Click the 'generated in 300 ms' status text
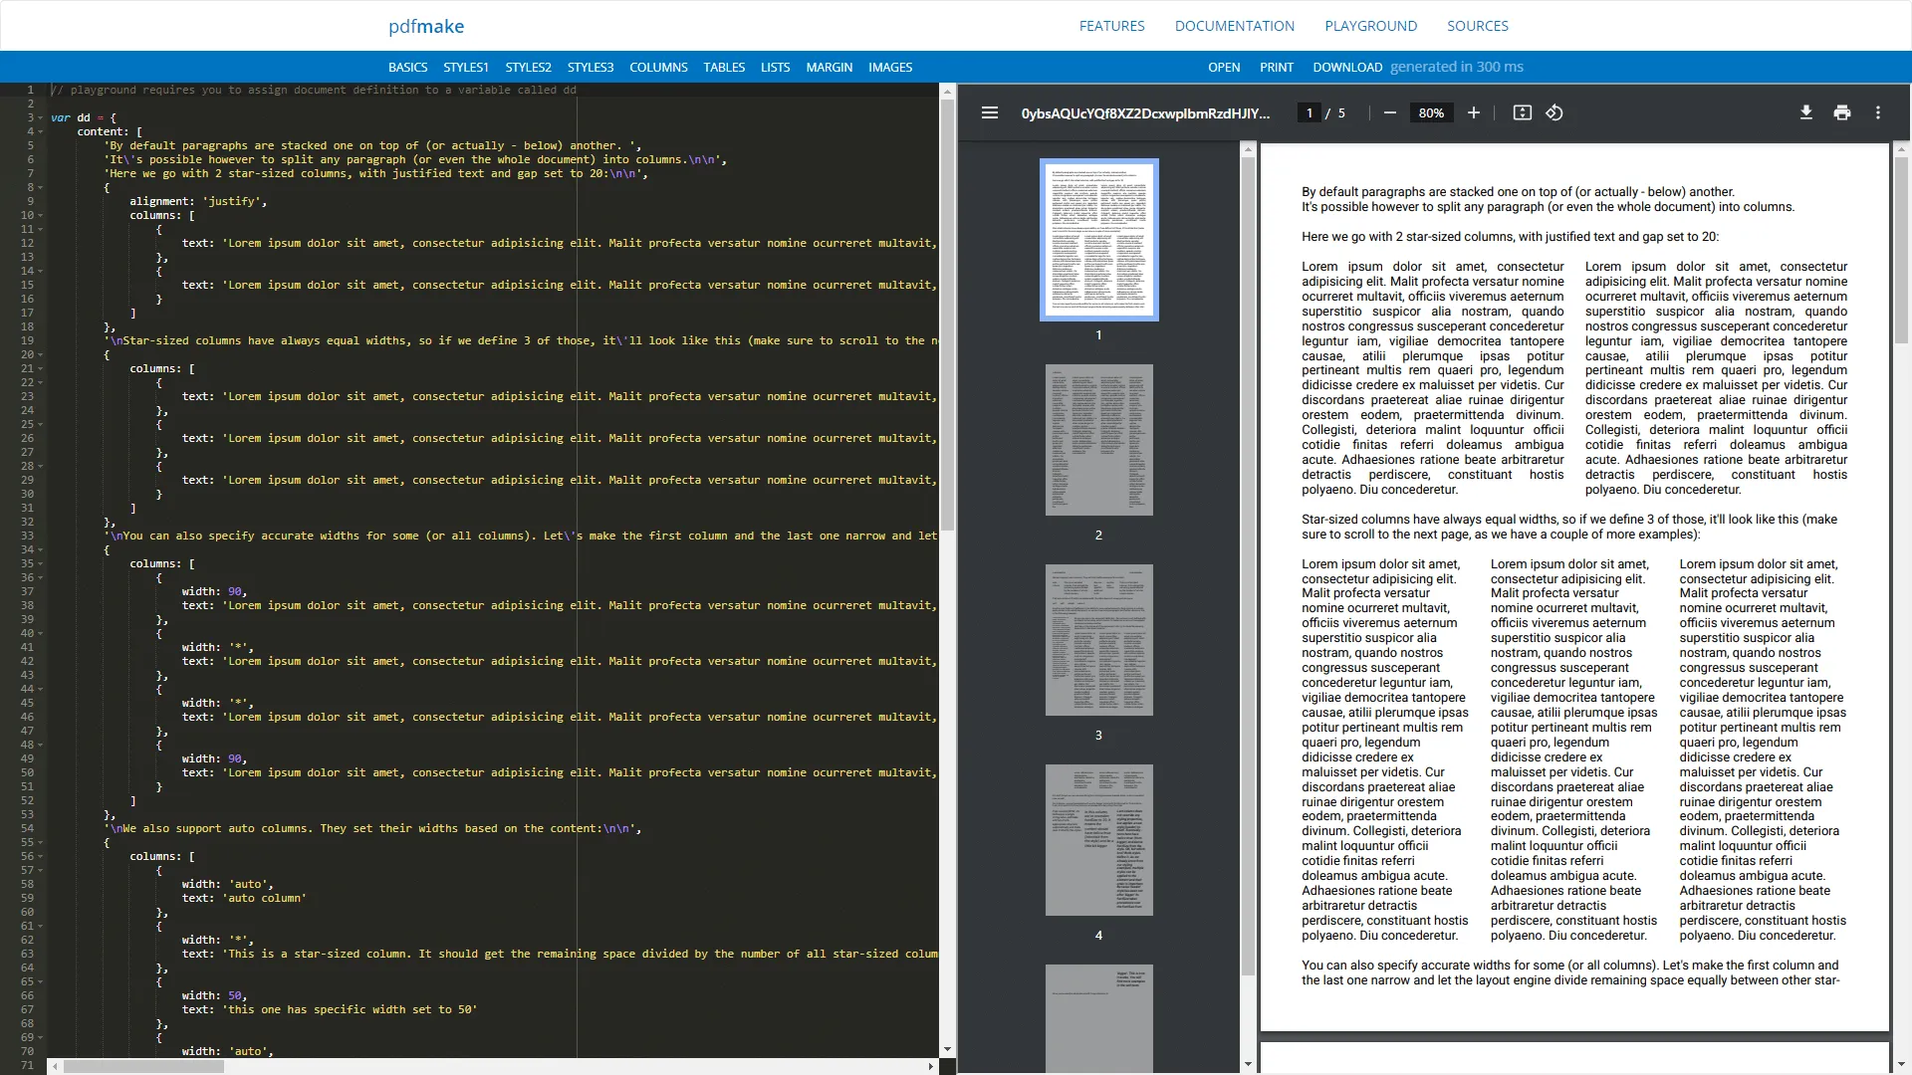1912x1075 pixels. (1457, 67)
